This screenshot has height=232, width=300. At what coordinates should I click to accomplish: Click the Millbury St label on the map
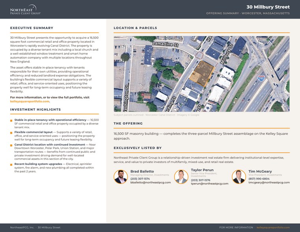(226, 54)
